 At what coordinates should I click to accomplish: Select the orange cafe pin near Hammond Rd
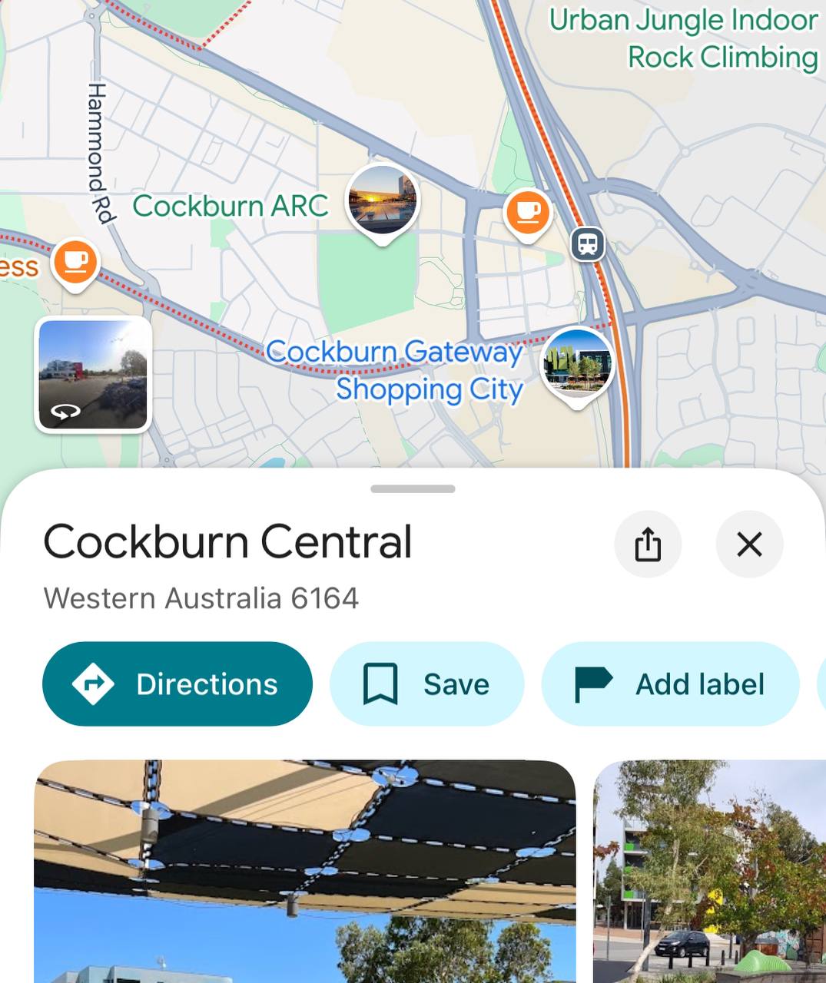(75, 263)
